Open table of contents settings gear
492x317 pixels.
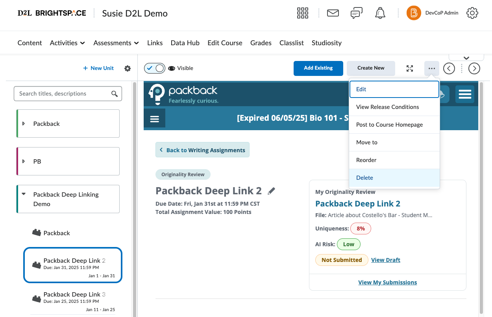pos(128,68)
